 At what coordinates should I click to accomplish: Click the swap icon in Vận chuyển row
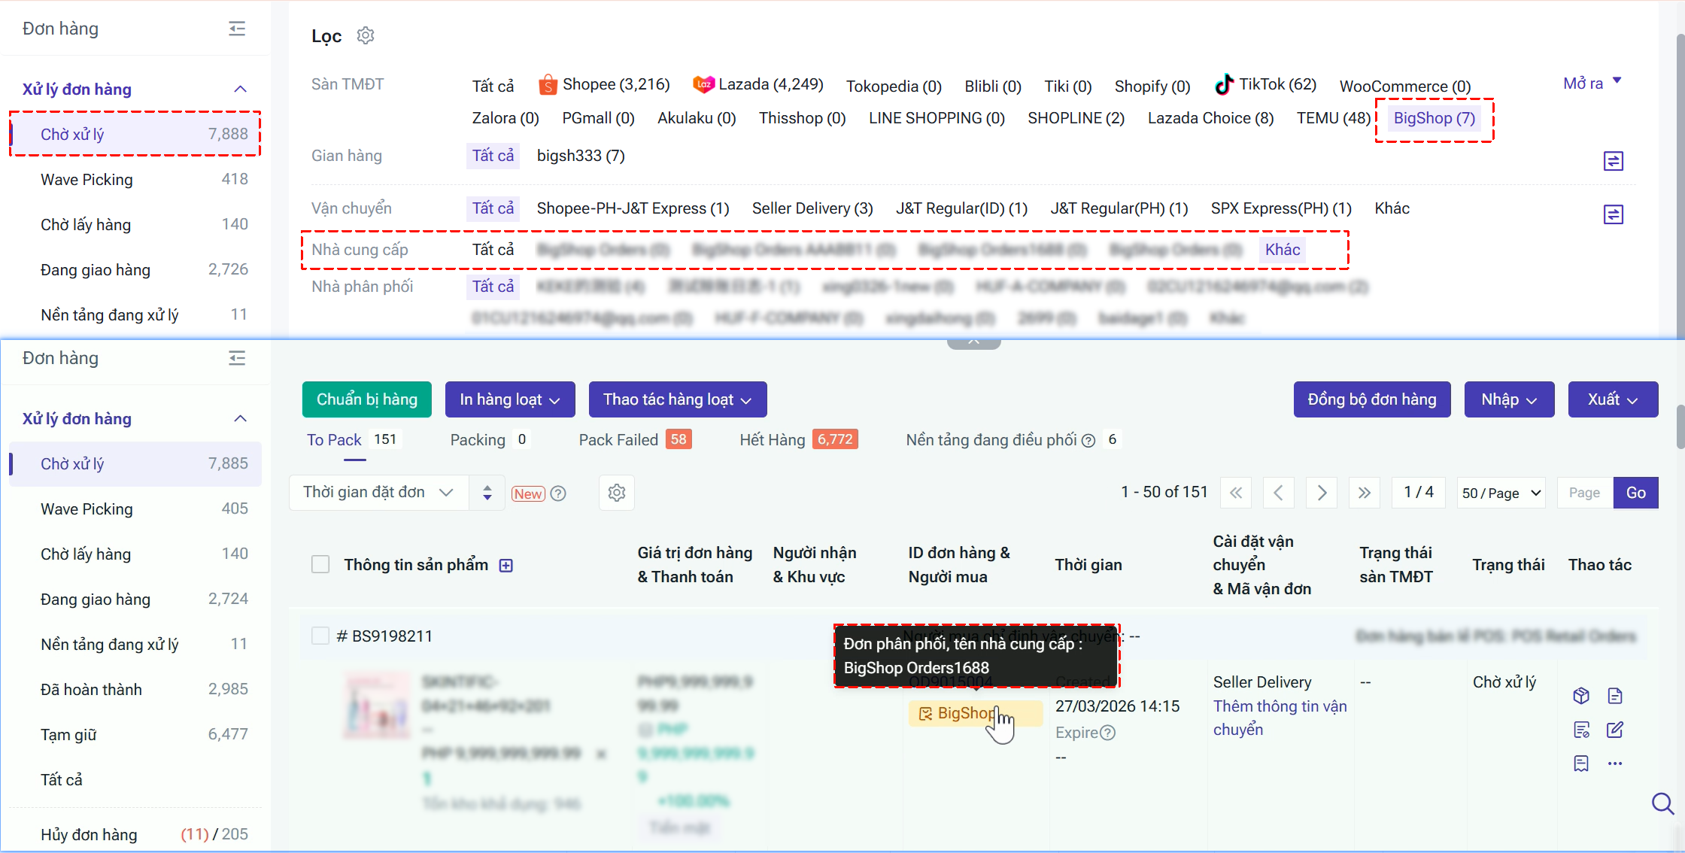click(1613, 214)
